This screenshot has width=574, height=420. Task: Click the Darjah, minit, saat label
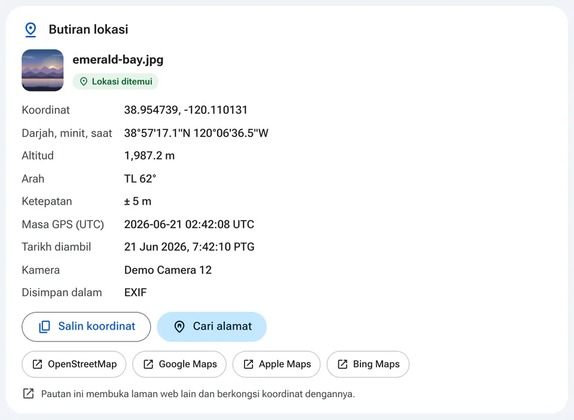pyautogui.click(x=67, y=133)
